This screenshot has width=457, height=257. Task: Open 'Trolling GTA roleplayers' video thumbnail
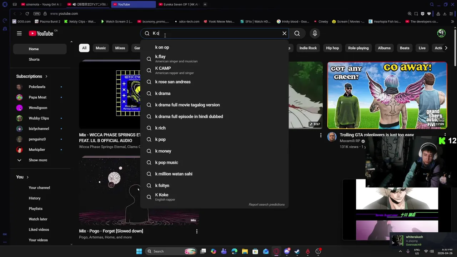(387, 95)
